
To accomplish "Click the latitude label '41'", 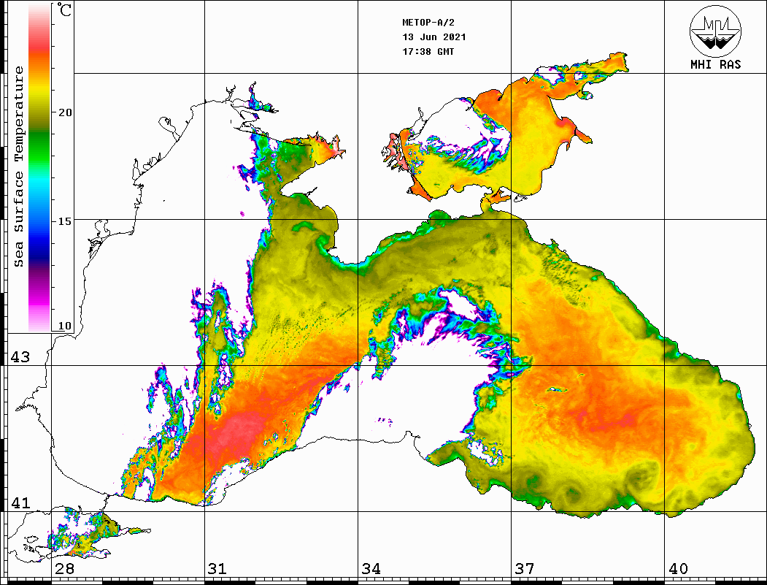I will 20,503.
